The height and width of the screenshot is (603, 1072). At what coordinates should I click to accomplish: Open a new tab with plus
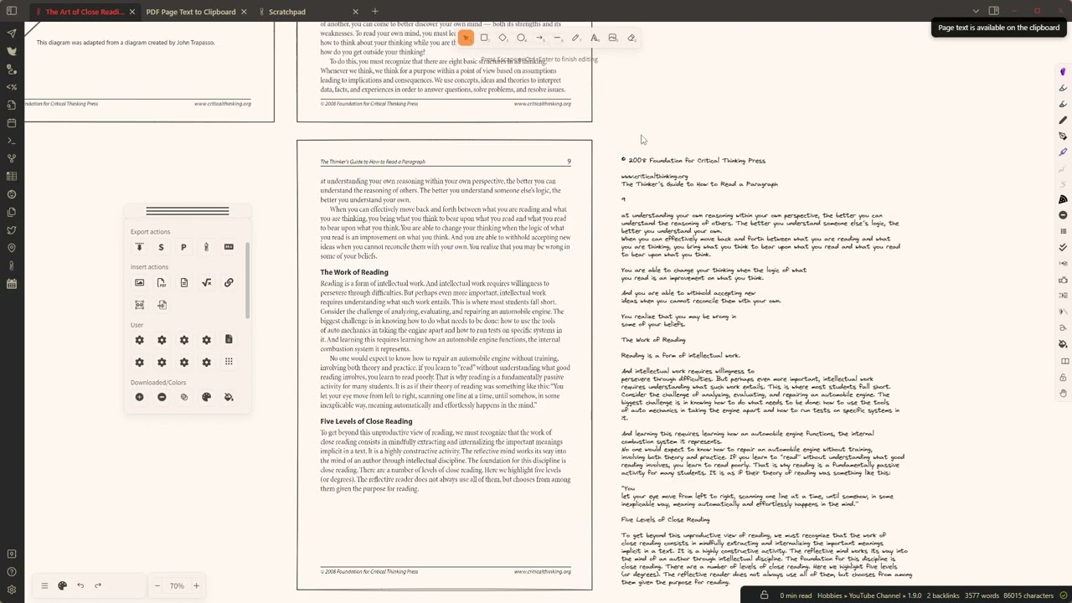pyautogui.click(x=374, y=12)
